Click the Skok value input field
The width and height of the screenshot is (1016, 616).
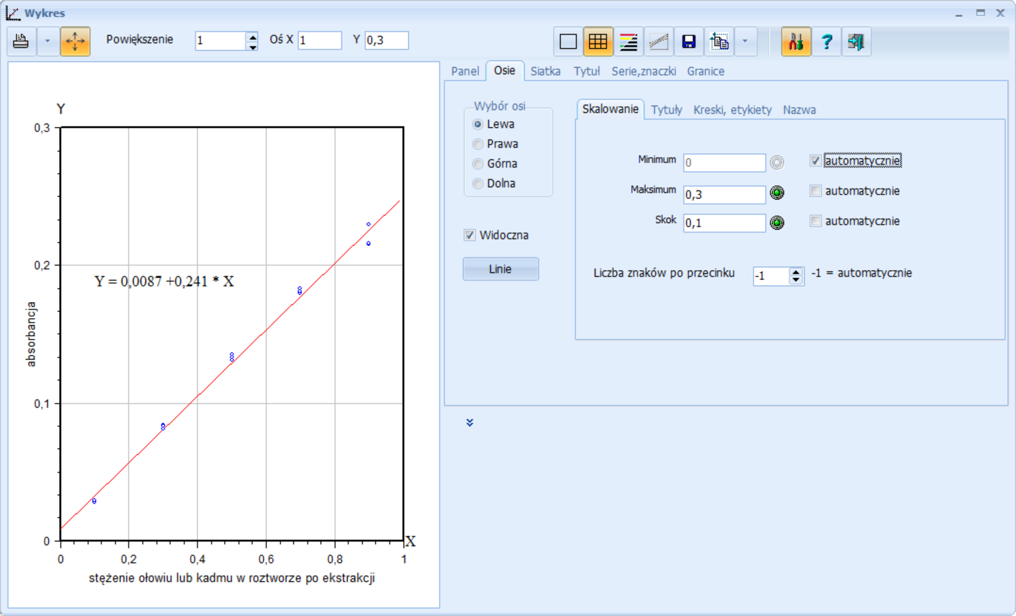point(724,223)
